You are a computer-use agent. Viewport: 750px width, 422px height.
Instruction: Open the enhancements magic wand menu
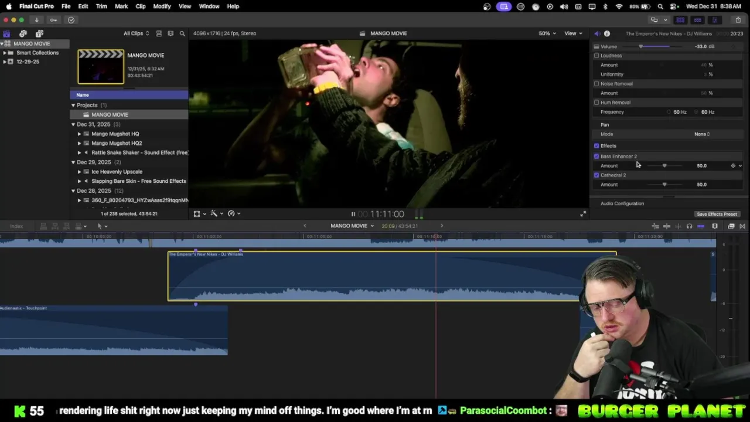(216, 213)
